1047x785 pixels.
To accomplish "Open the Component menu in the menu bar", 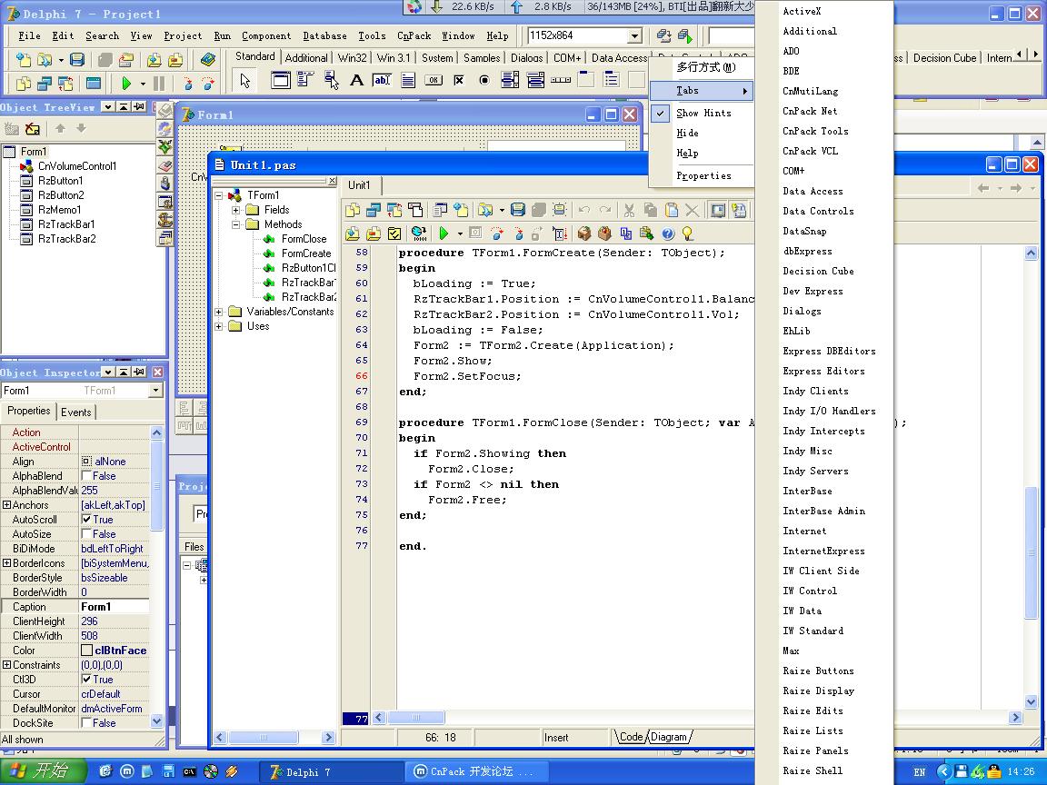I will pos(266,36).
